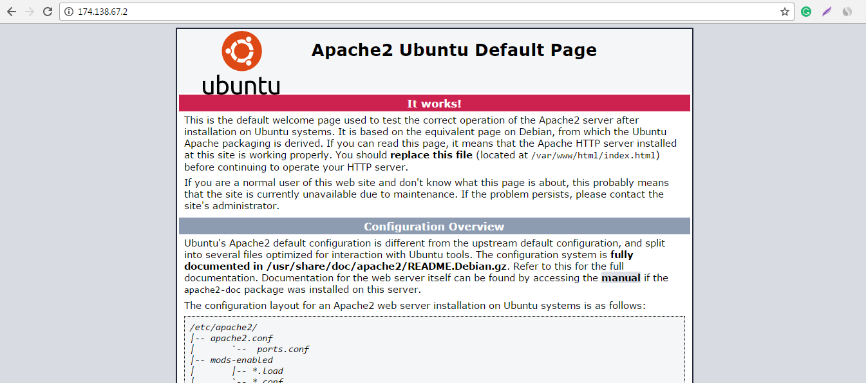Viewport: 866px width, 383px height.
Task: Open the manual link
Action: (x=621, y=278)
